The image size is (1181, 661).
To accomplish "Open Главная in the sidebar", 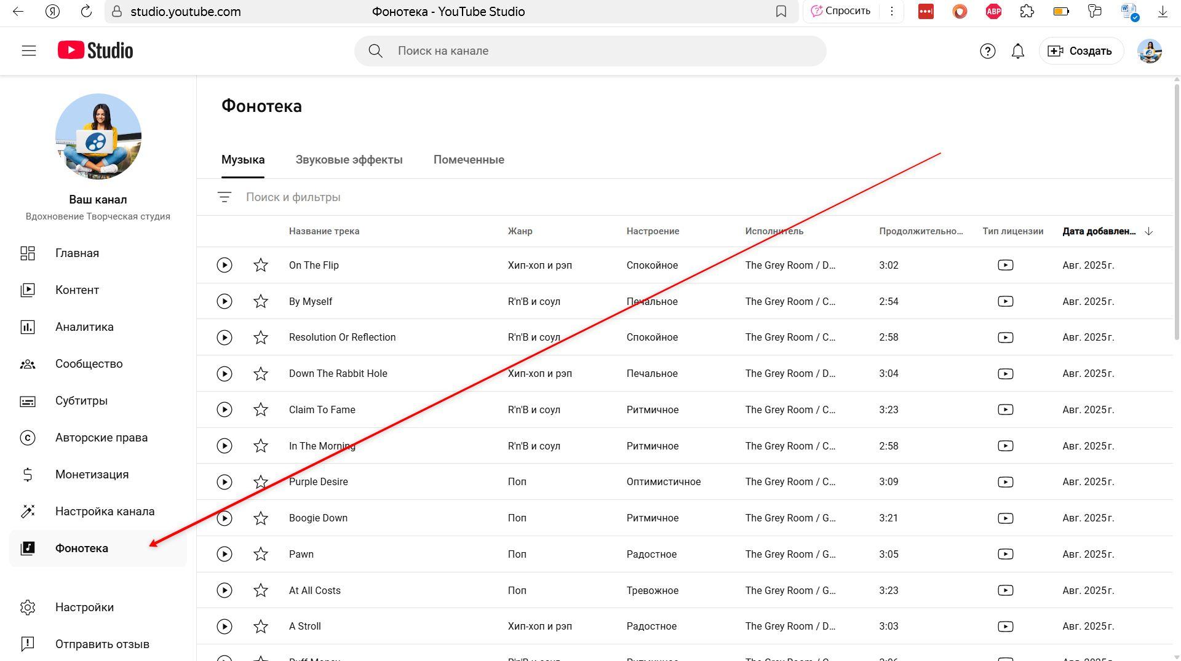I will (98, 253).
